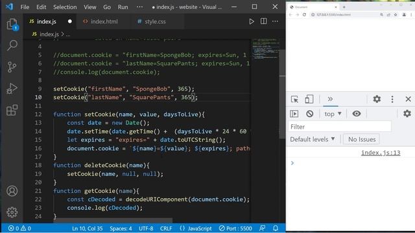The width and height of the screenshot is (415, 233).
Task: Click the editor horizontal scrollbar
Action: [x=113, y=220]
